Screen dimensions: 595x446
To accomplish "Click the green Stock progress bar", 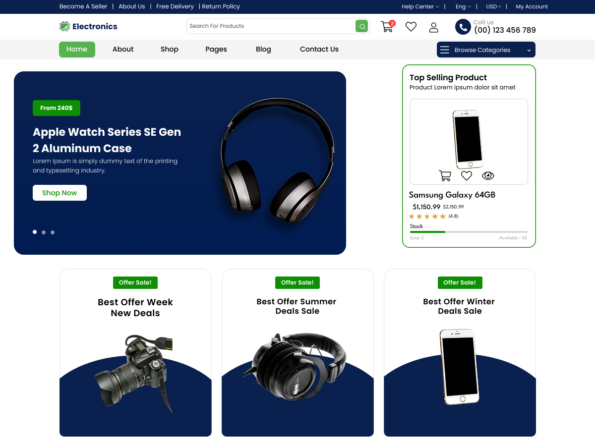I will point(427,231).
